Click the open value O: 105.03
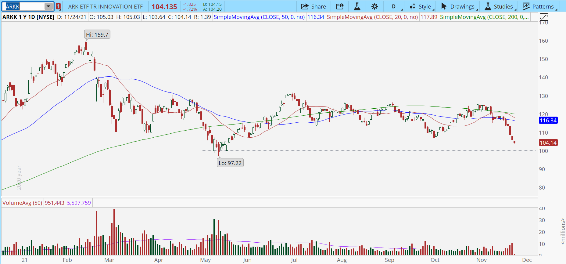This screenshot has width=566, height=264. [x=101, y=17]
